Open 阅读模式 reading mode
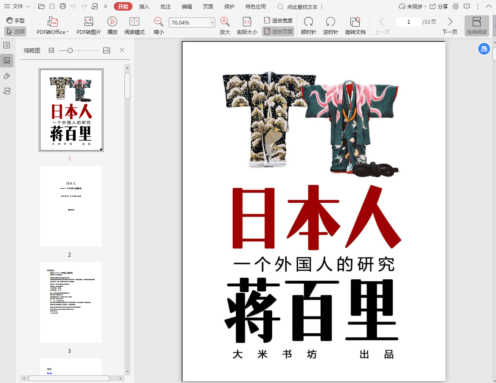Viewport: 496px width, 383px height. tap(134, 22)
